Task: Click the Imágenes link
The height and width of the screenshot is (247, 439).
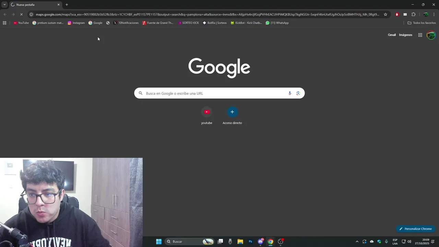Action: point(406,35)
